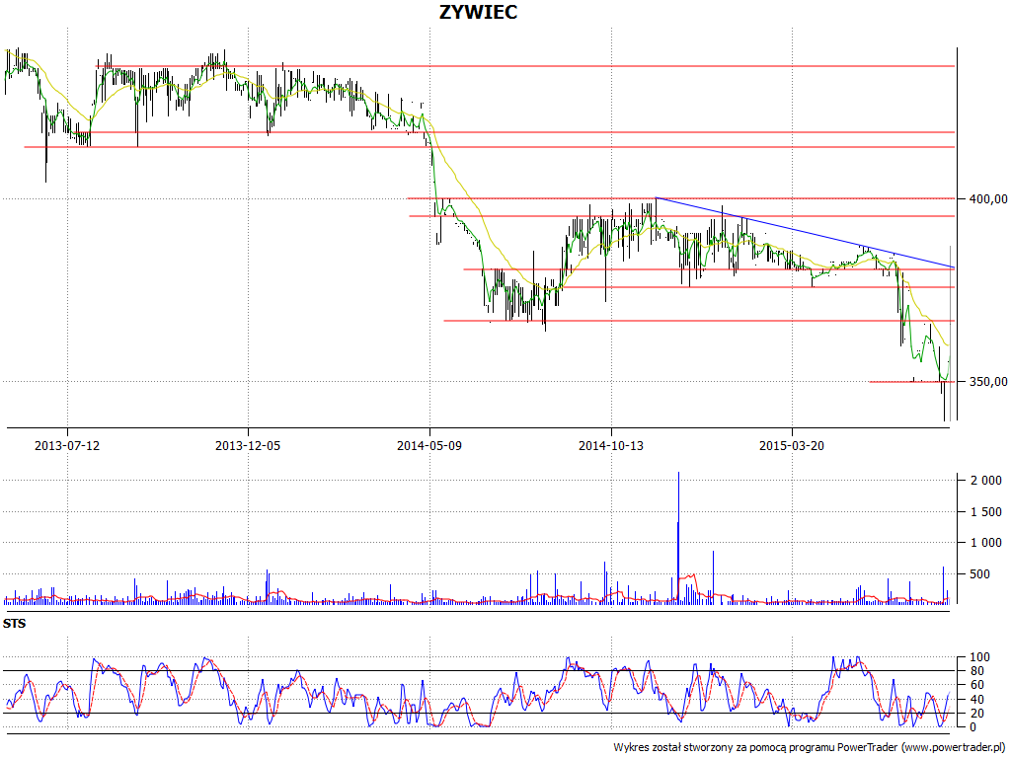
Task: Click the 20 level on STS axis
Action: coord(976,714)
